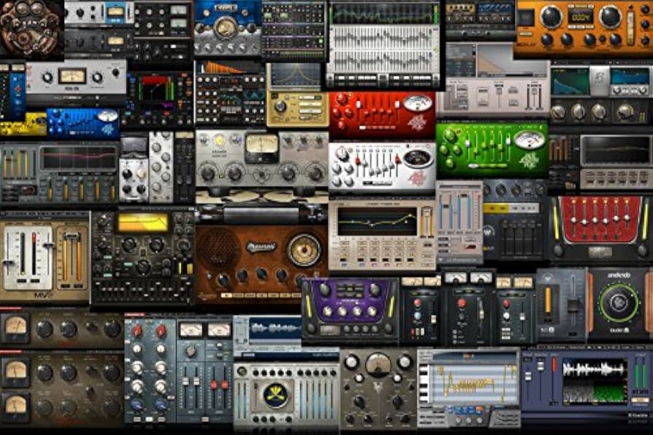Click the yellow crossed logo dial on the exciter
The height and width of the screenshot is (435, 653).
click(x=277, y=395)
